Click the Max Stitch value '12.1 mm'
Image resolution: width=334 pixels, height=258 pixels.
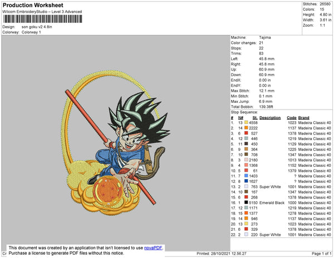click(267, 91)
